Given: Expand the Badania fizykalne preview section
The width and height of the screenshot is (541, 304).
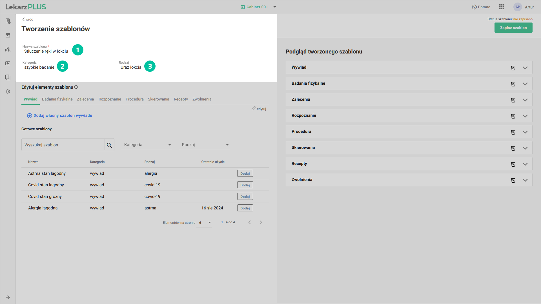Looking at the screenshot, I should [525, 84].
